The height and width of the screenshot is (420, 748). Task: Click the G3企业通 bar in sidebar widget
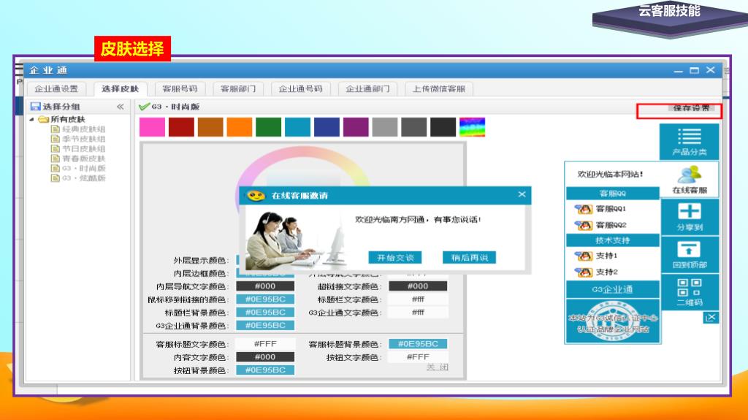(613, 289)
